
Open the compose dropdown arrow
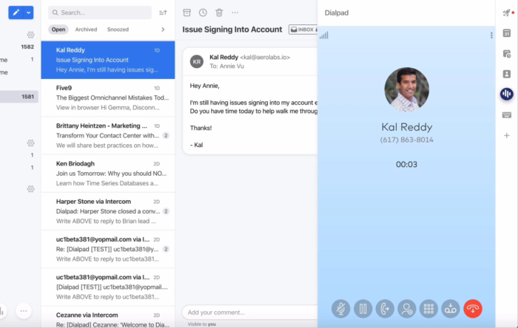[29, 13]
